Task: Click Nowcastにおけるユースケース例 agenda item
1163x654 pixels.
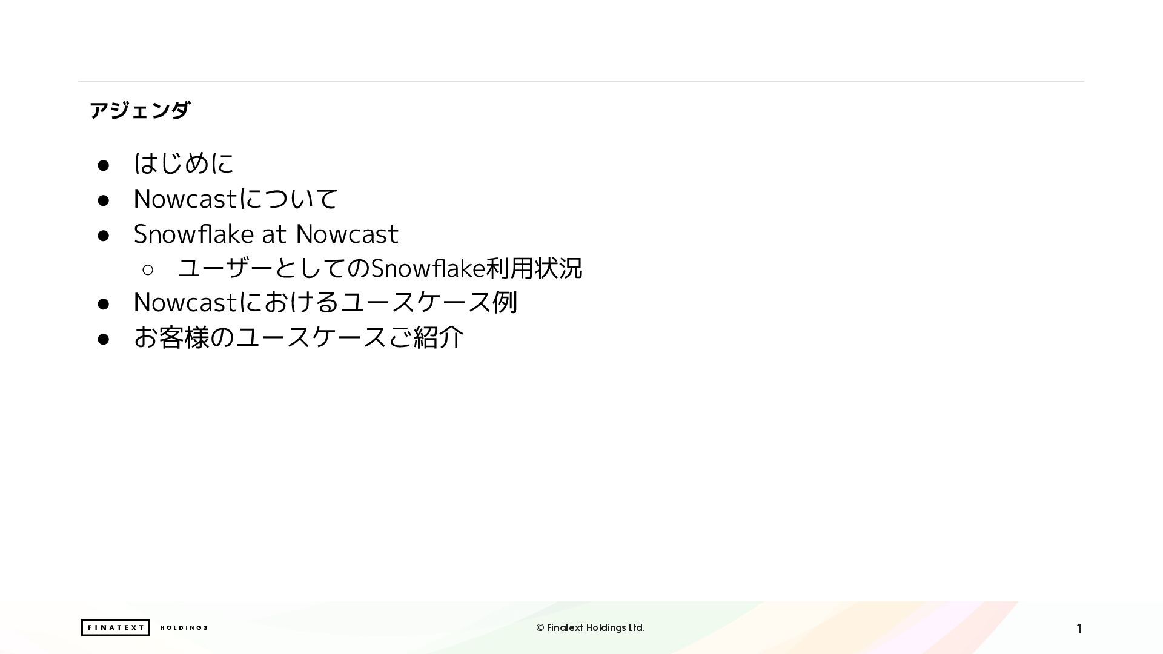Action: pos(325,303)
